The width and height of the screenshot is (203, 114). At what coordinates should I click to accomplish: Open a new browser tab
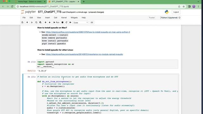pyautogui.click(x=84, y=2)
